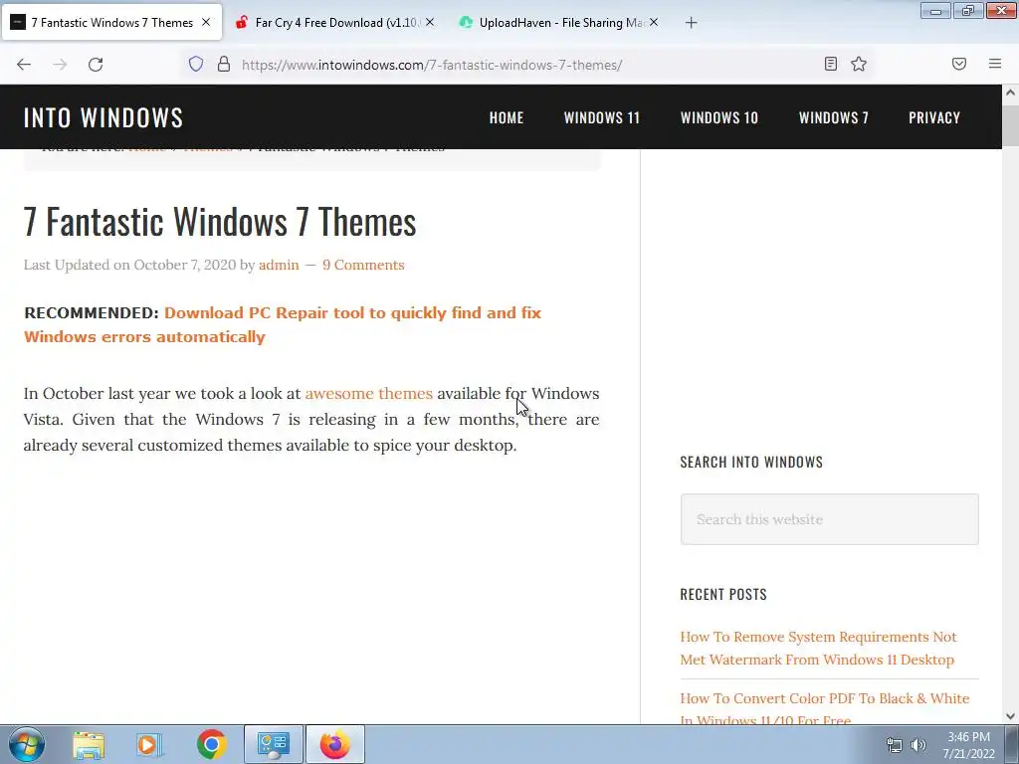This screenshot has width=1019, height=764.
Task: Click the forward navigation arrow
Action: point(60,65)
